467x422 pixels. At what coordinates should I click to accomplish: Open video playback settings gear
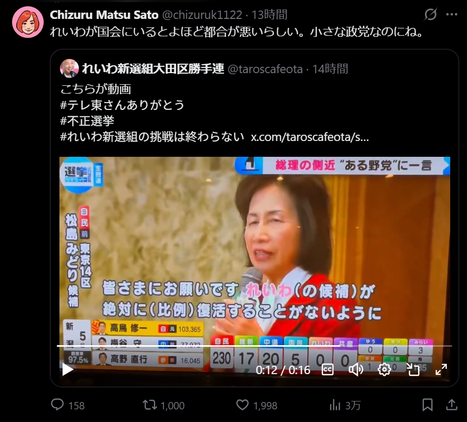tap(384, 370)
